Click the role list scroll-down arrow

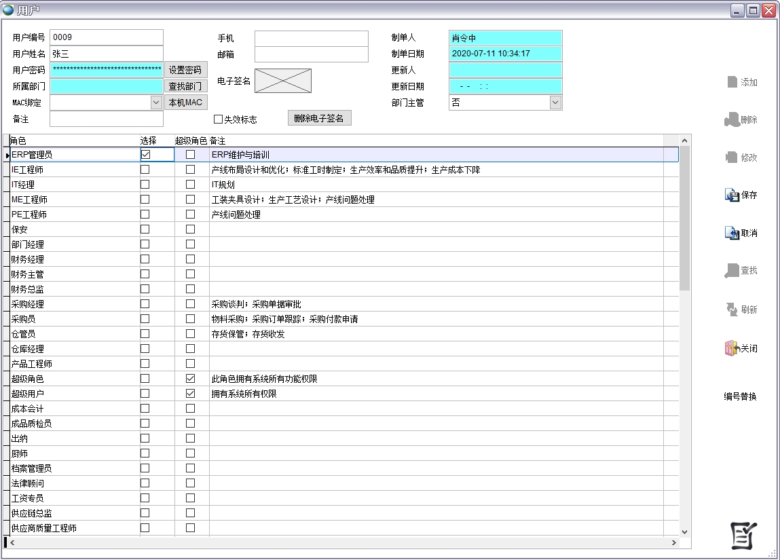pos(684,531)
